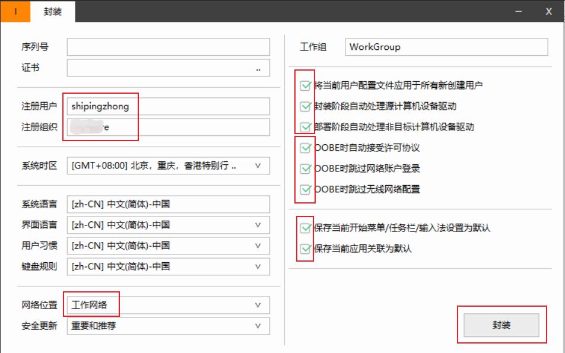
Task: Click the 工作组 WorkGroup field
Action: pos(446,47)
